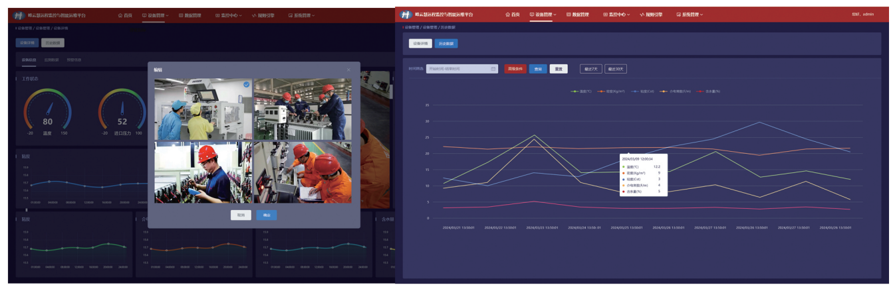Toggle the 粘度 series in the chart legend
The height and width of the screenshot is (287, 893).
(x=644, y=91)
